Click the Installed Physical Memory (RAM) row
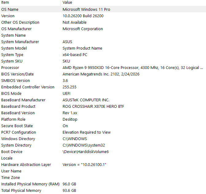The height and width of the screenshot is (194, 206). coord(103,184)
